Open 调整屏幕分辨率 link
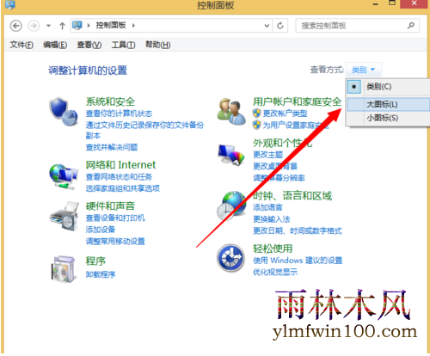 point(279,178)
